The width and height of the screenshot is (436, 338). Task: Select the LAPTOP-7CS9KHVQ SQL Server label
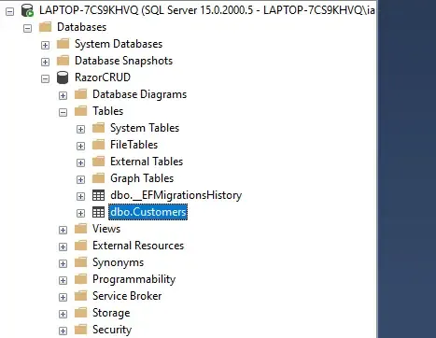[x=207, y=10]
